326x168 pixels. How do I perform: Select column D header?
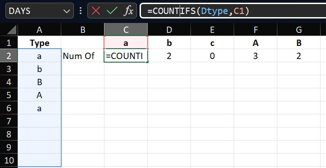pyautogui.click(x=169, y=30)
